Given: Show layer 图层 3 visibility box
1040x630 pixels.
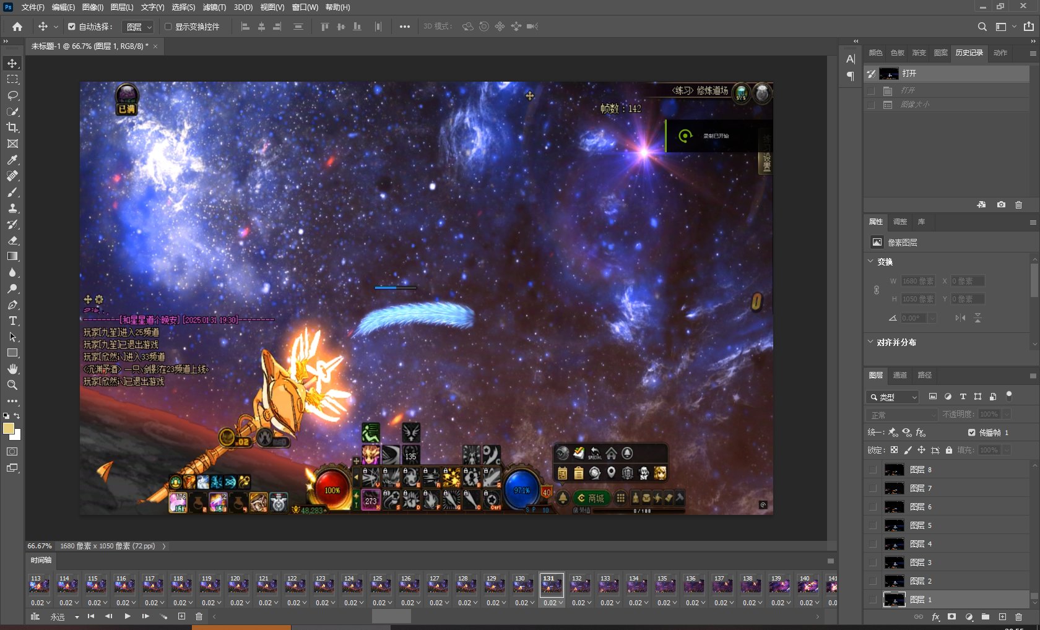Looking at the screenshot, I should click(x=873, y=563).
